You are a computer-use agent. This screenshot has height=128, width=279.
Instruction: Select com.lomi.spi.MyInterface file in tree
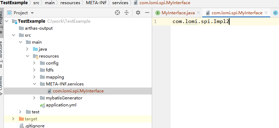78,91
